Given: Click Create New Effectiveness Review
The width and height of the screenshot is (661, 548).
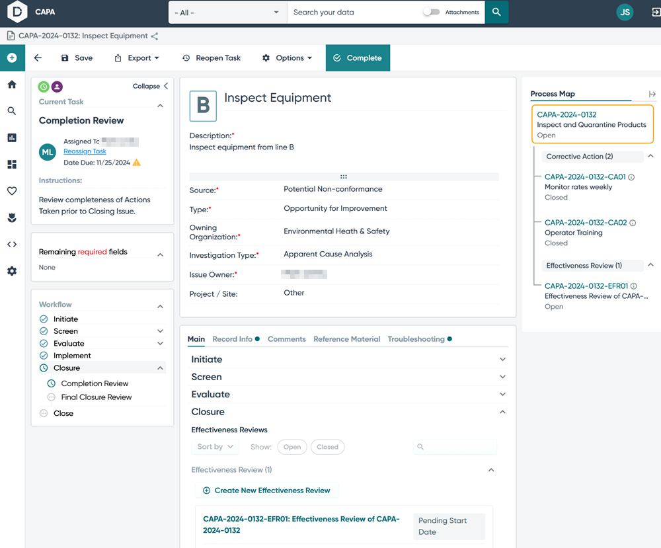Looking at the screenshot, I should pos(266,490).
